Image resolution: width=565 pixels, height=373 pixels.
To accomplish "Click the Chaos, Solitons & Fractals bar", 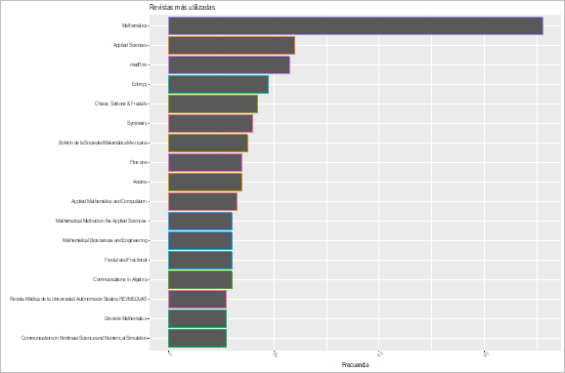I will click(x=213, y=104).
